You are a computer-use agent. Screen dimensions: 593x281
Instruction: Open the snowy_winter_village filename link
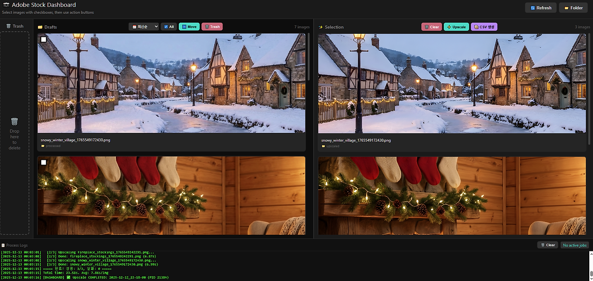coord(74,140)
